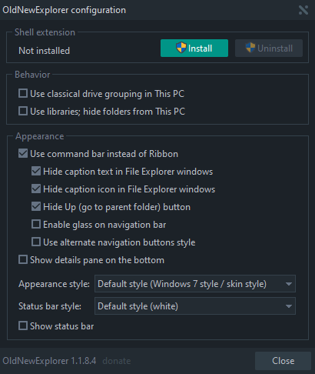This screenshot has height=374, width=315.
Task: Open the Appearance style dropdown
Action: pyautogui.click(x=195, y=284)
